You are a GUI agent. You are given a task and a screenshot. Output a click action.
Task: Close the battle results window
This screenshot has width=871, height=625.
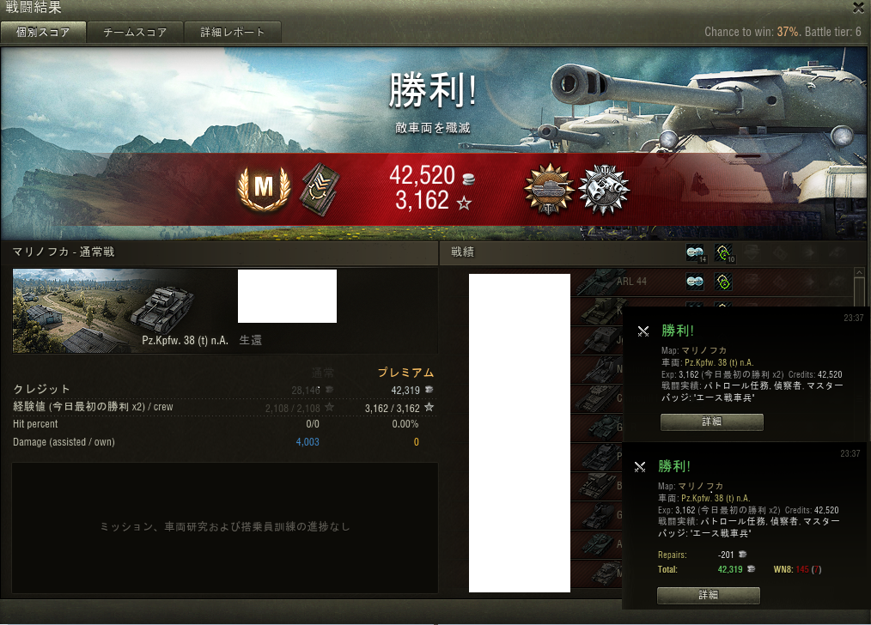[x=857, y=7]
